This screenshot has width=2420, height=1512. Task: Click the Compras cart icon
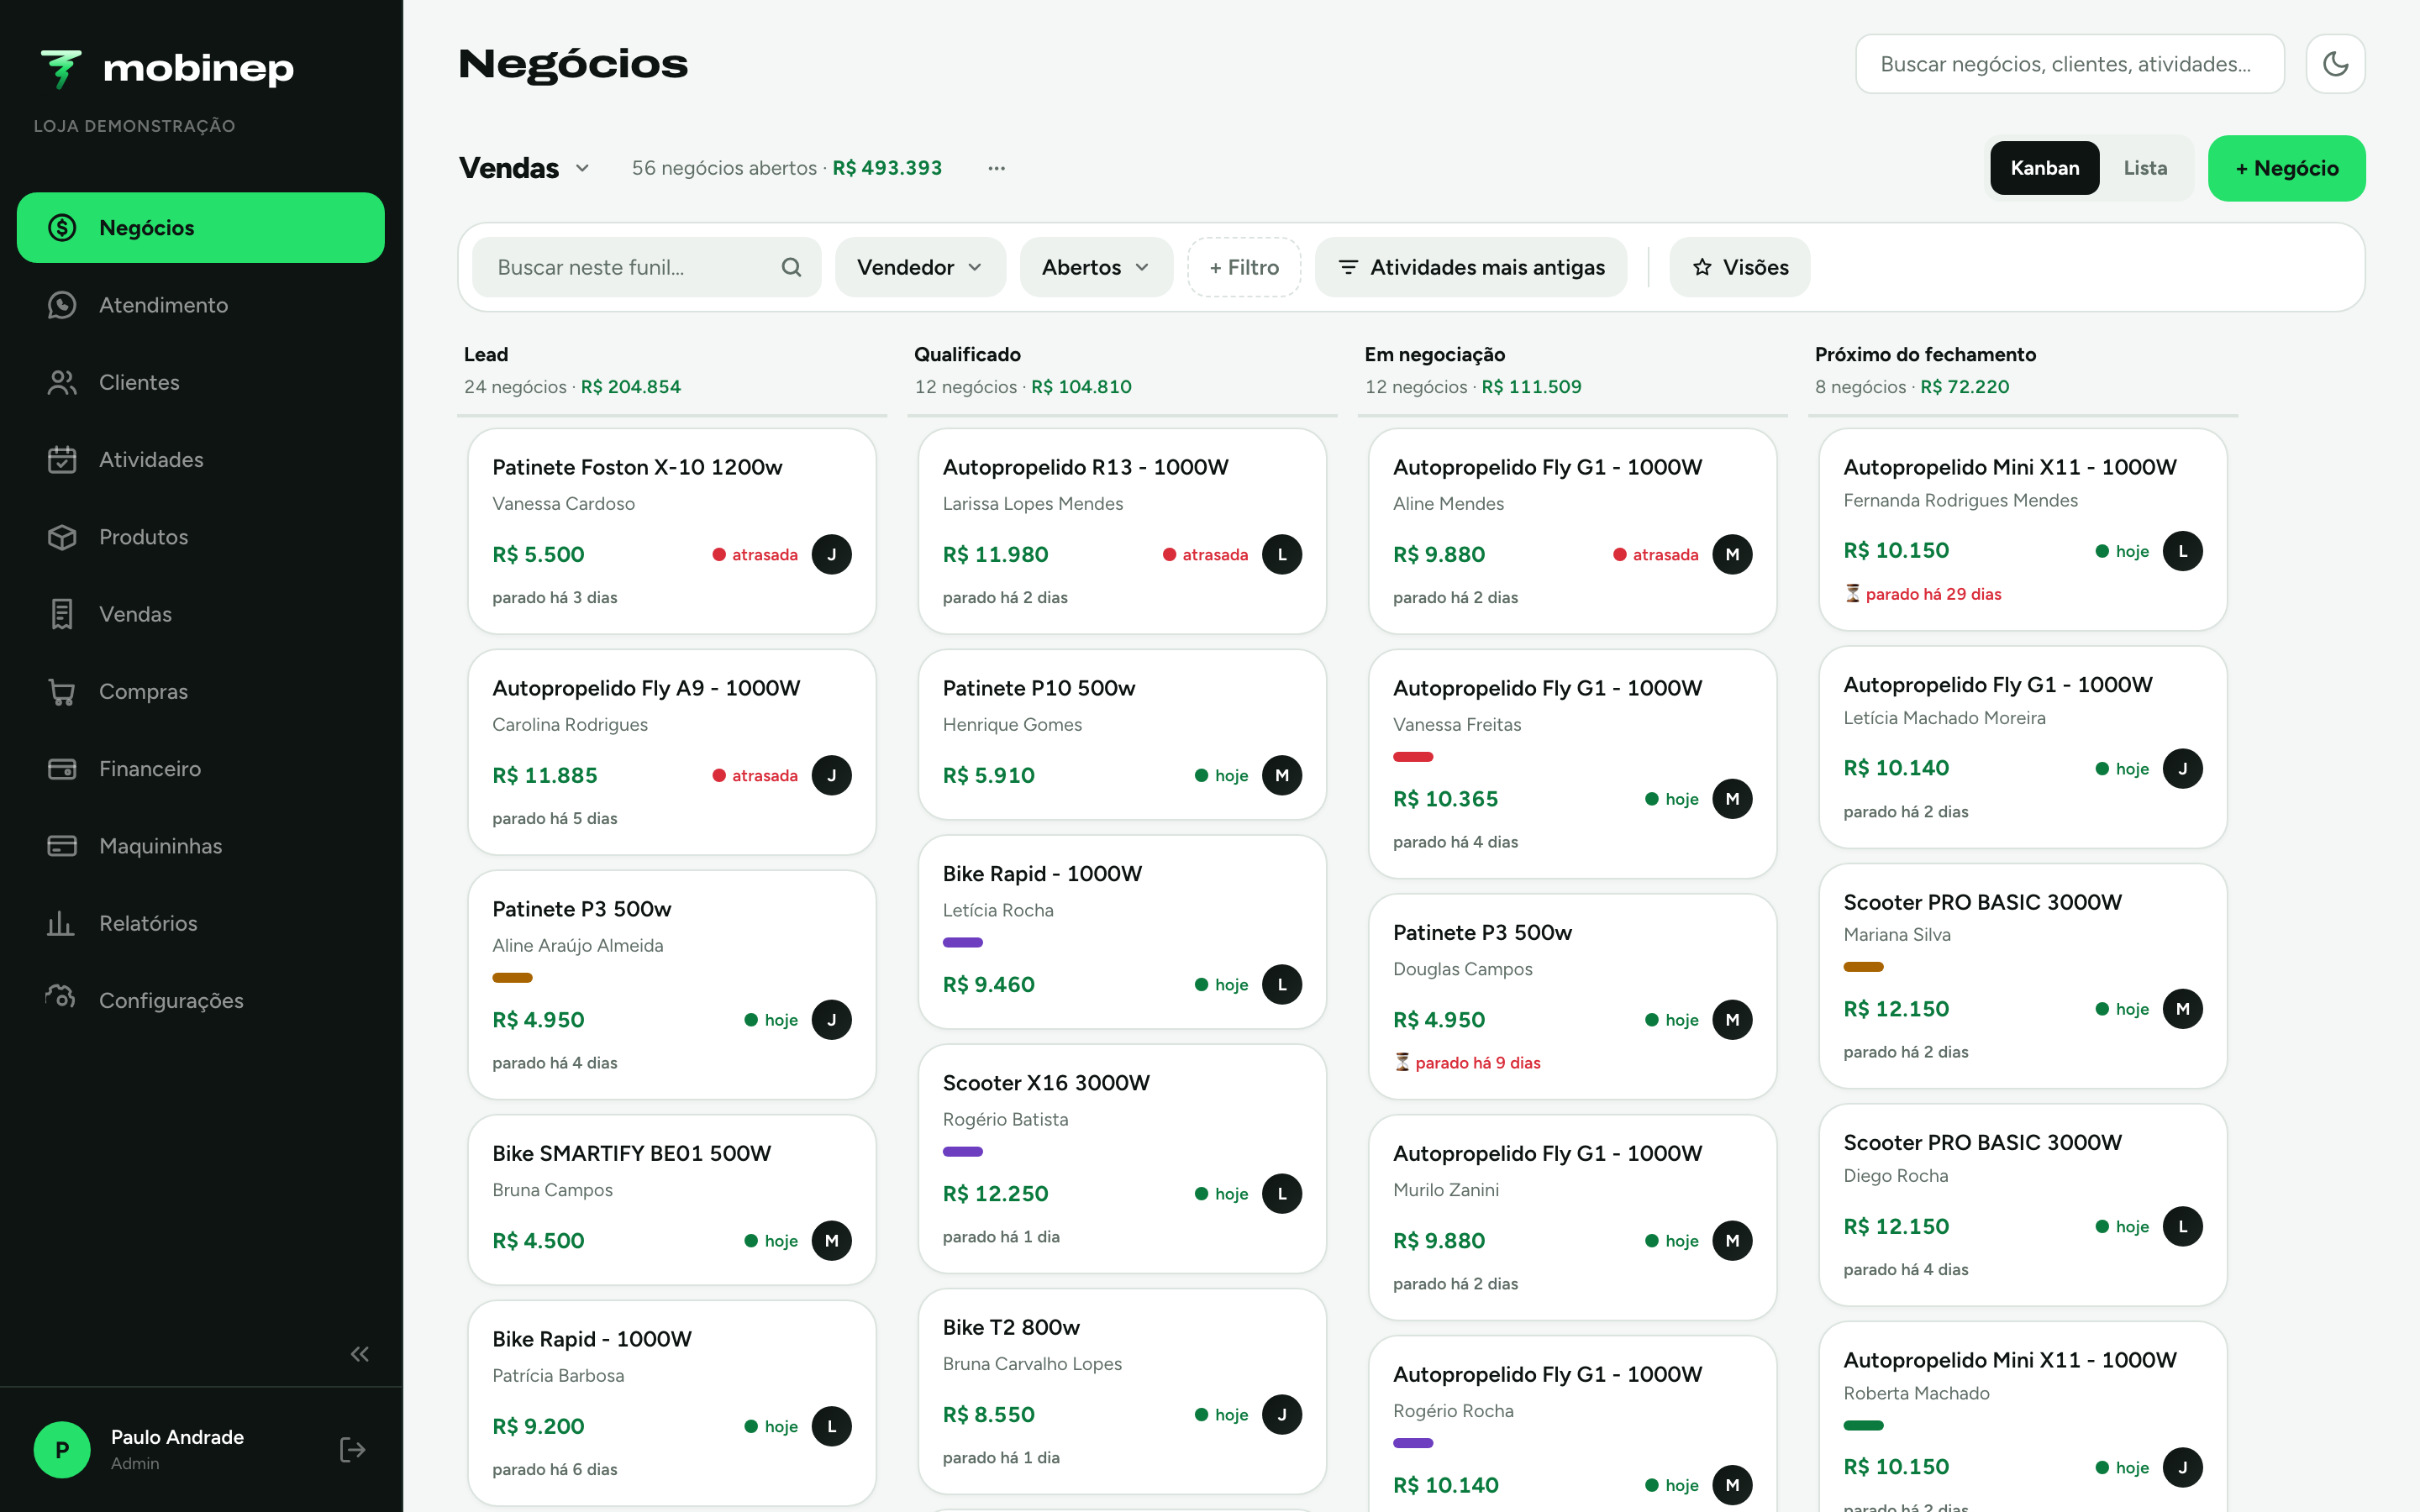[x=62, y=691]
